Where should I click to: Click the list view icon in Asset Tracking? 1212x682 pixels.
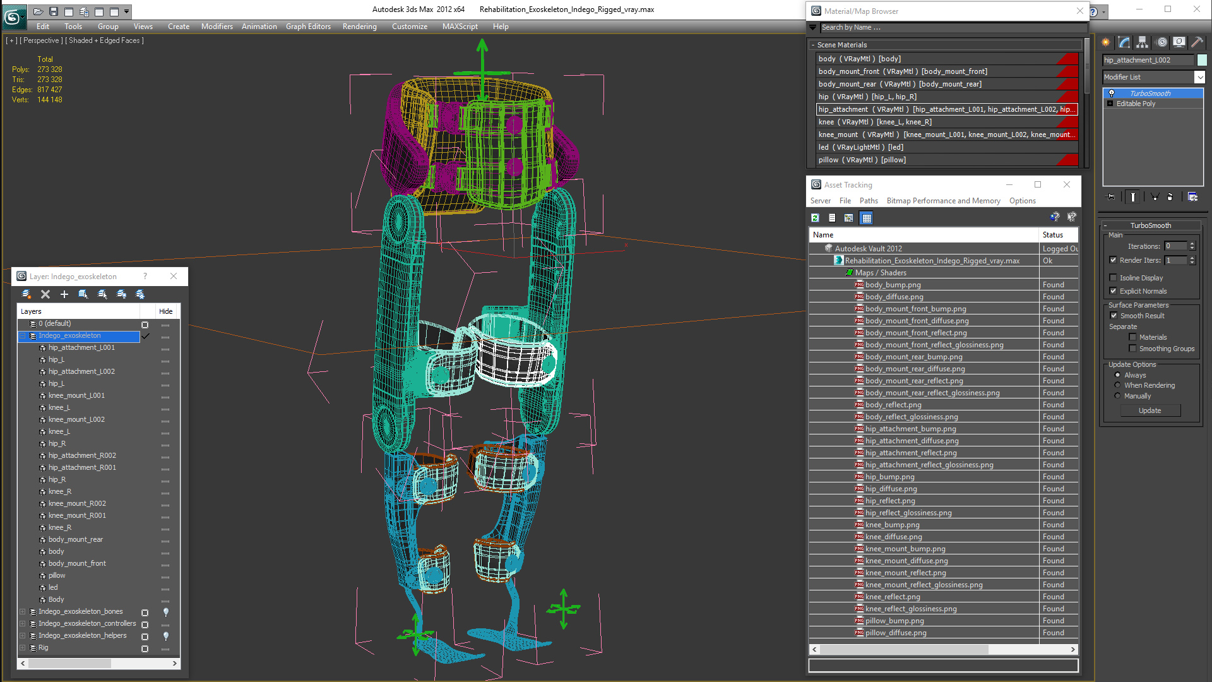point(832,218)
